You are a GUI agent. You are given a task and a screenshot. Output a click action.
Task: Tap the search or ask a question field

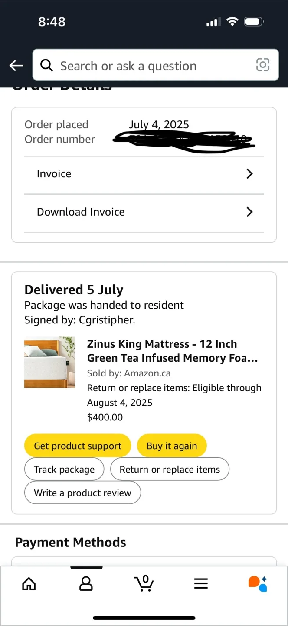pos(143,65)
